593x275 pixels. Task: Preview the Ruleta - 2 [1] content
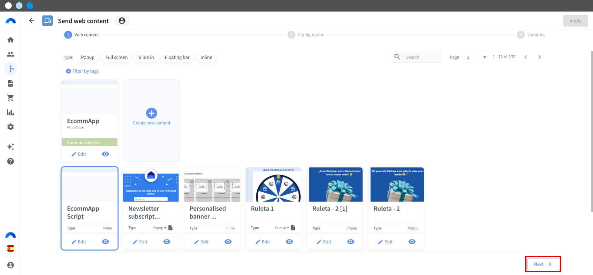[351, 242]
